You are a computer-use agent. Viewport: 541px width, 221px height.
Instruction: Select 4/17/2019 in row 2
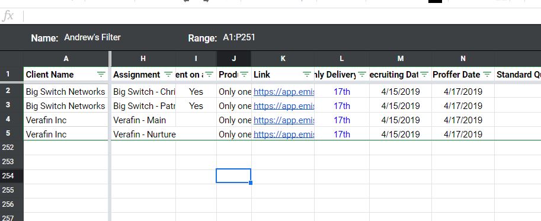coord(463,91)
